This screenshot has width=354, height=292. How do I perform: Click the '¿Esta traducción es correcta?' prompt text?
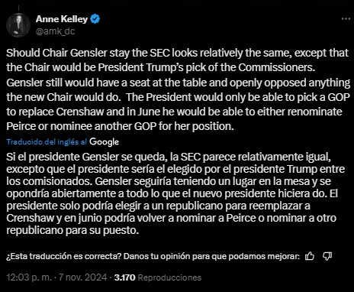pyautogui.click(x=64, y=256)
